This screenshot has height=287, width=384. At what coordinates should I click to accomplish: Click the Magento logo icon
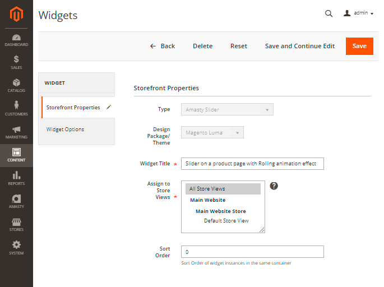point(16,14)
